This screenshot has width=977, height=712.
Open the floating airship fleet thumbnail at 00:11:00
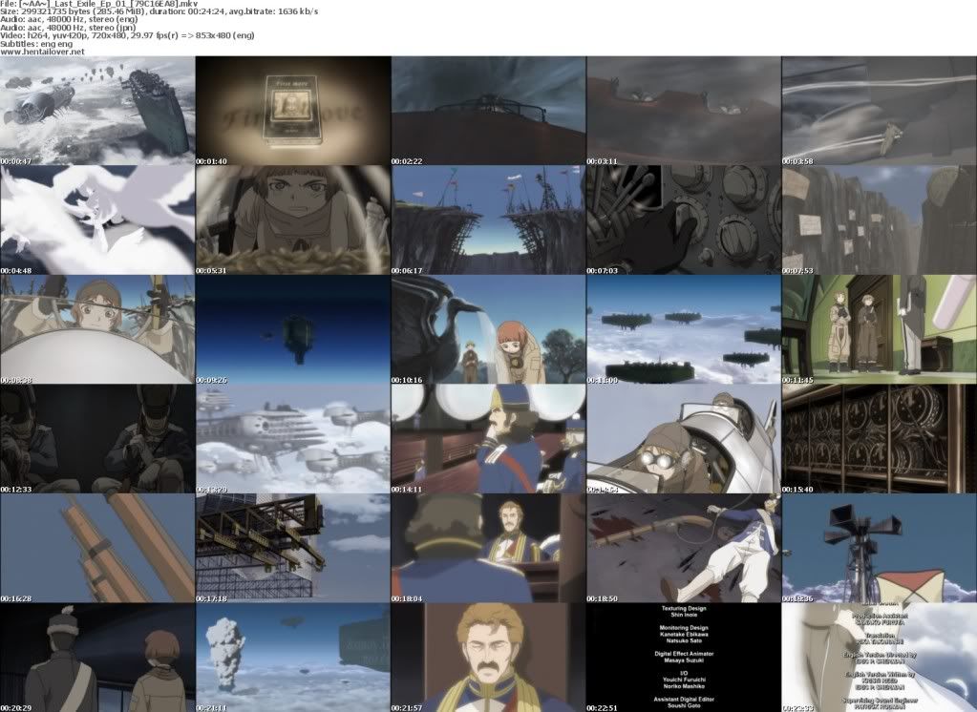[684, 329]
